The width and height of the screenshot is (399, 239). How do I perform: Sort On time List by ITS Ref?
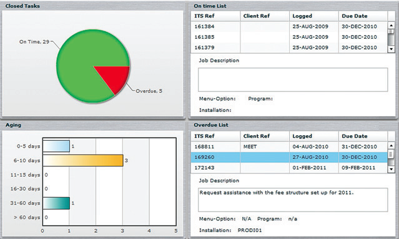coord(215,16)
